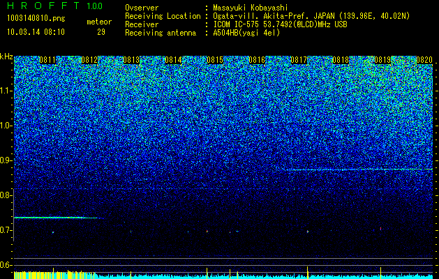This screenshot has width=439, height=279.
Task: Click the 0813 time marker
Action: [131, 60]
